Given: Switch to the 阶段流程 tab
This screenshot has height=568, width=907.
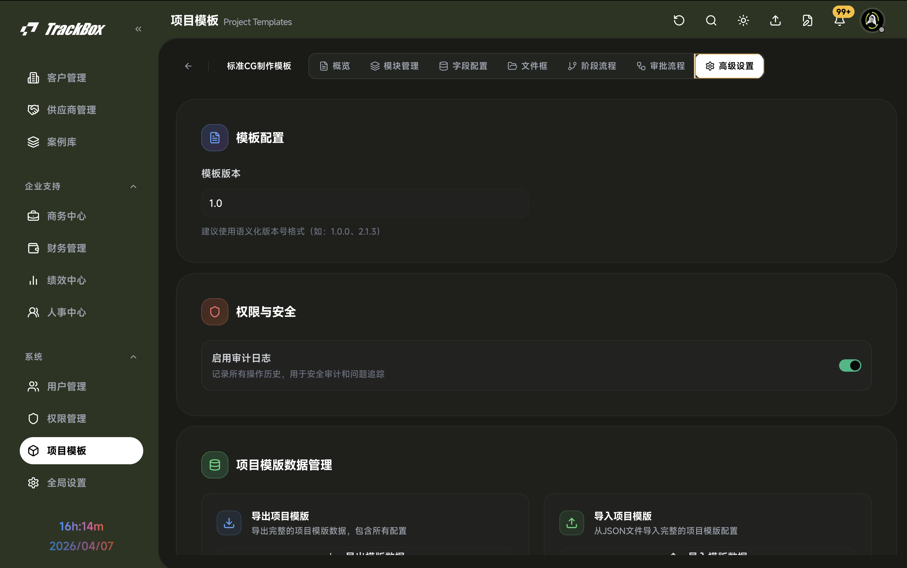Looking at the screenshot, I should (592, 66).
